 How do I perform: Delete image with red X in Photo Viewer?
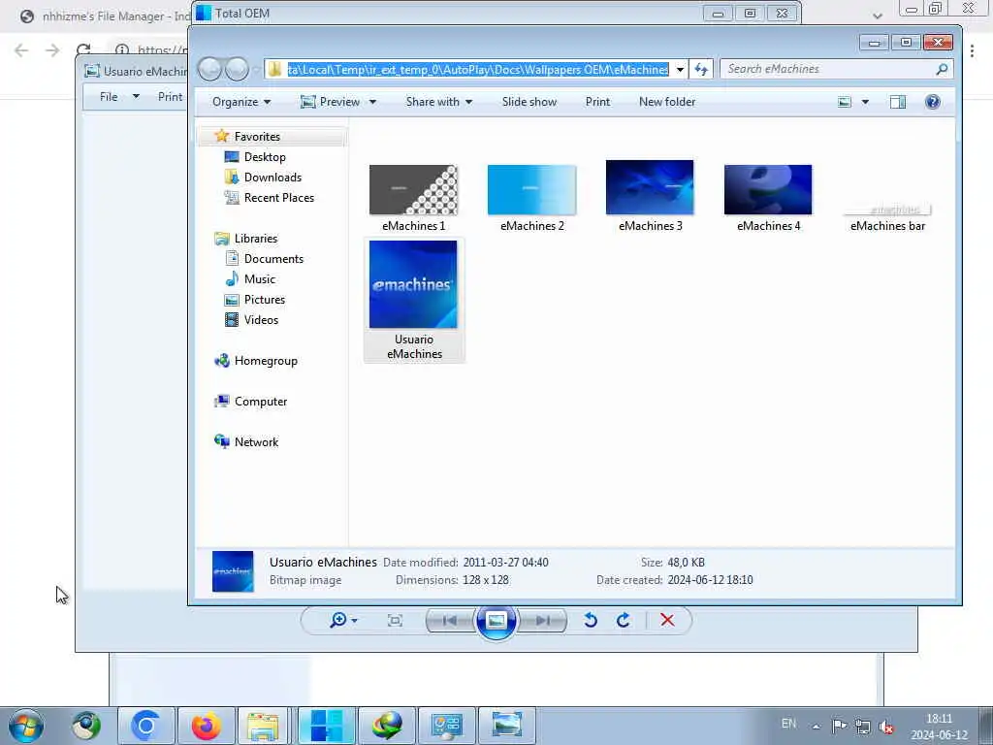[x=667, y=620]
